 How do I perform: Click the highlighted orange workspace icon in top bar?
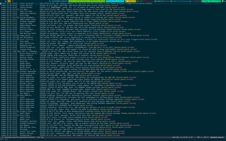[9, 1]
